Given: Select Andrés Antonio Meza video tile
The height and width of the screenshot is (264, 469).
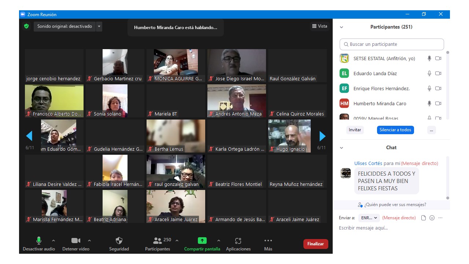Looking at the screenshot, I should (237, 101).
